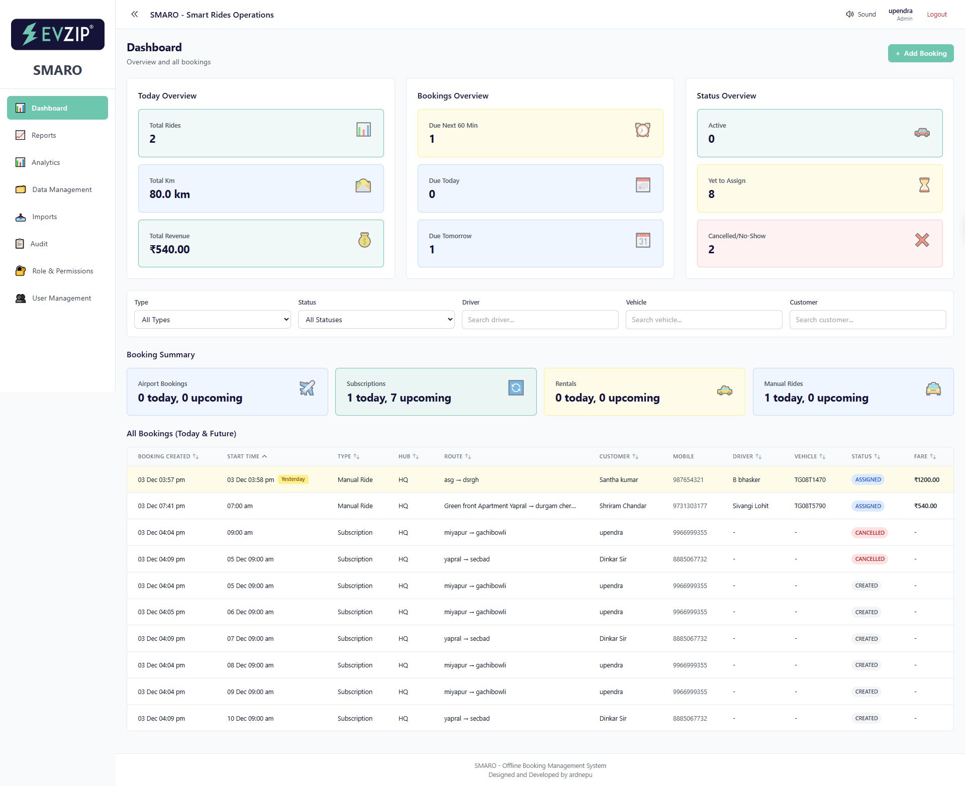The width and height of the screenshot is (965, 786).
Task: Select Reports in the navigation menu
Action: click(44, 135)
